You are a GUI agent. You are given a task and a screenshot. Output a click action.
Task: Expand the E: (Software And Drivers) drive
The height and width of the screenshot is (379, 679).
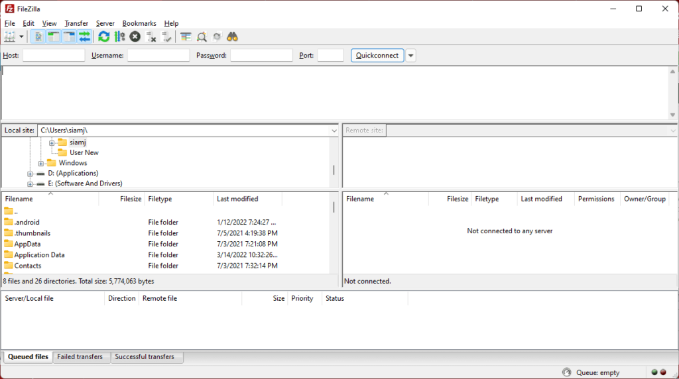click(x=30, y=184)
